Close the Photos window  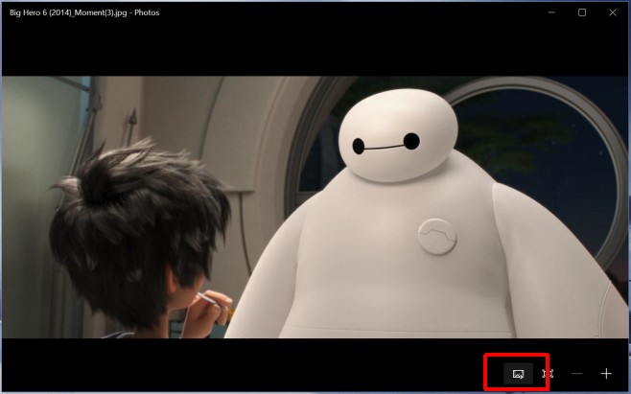pyautogui.click(x=613, y=12)
